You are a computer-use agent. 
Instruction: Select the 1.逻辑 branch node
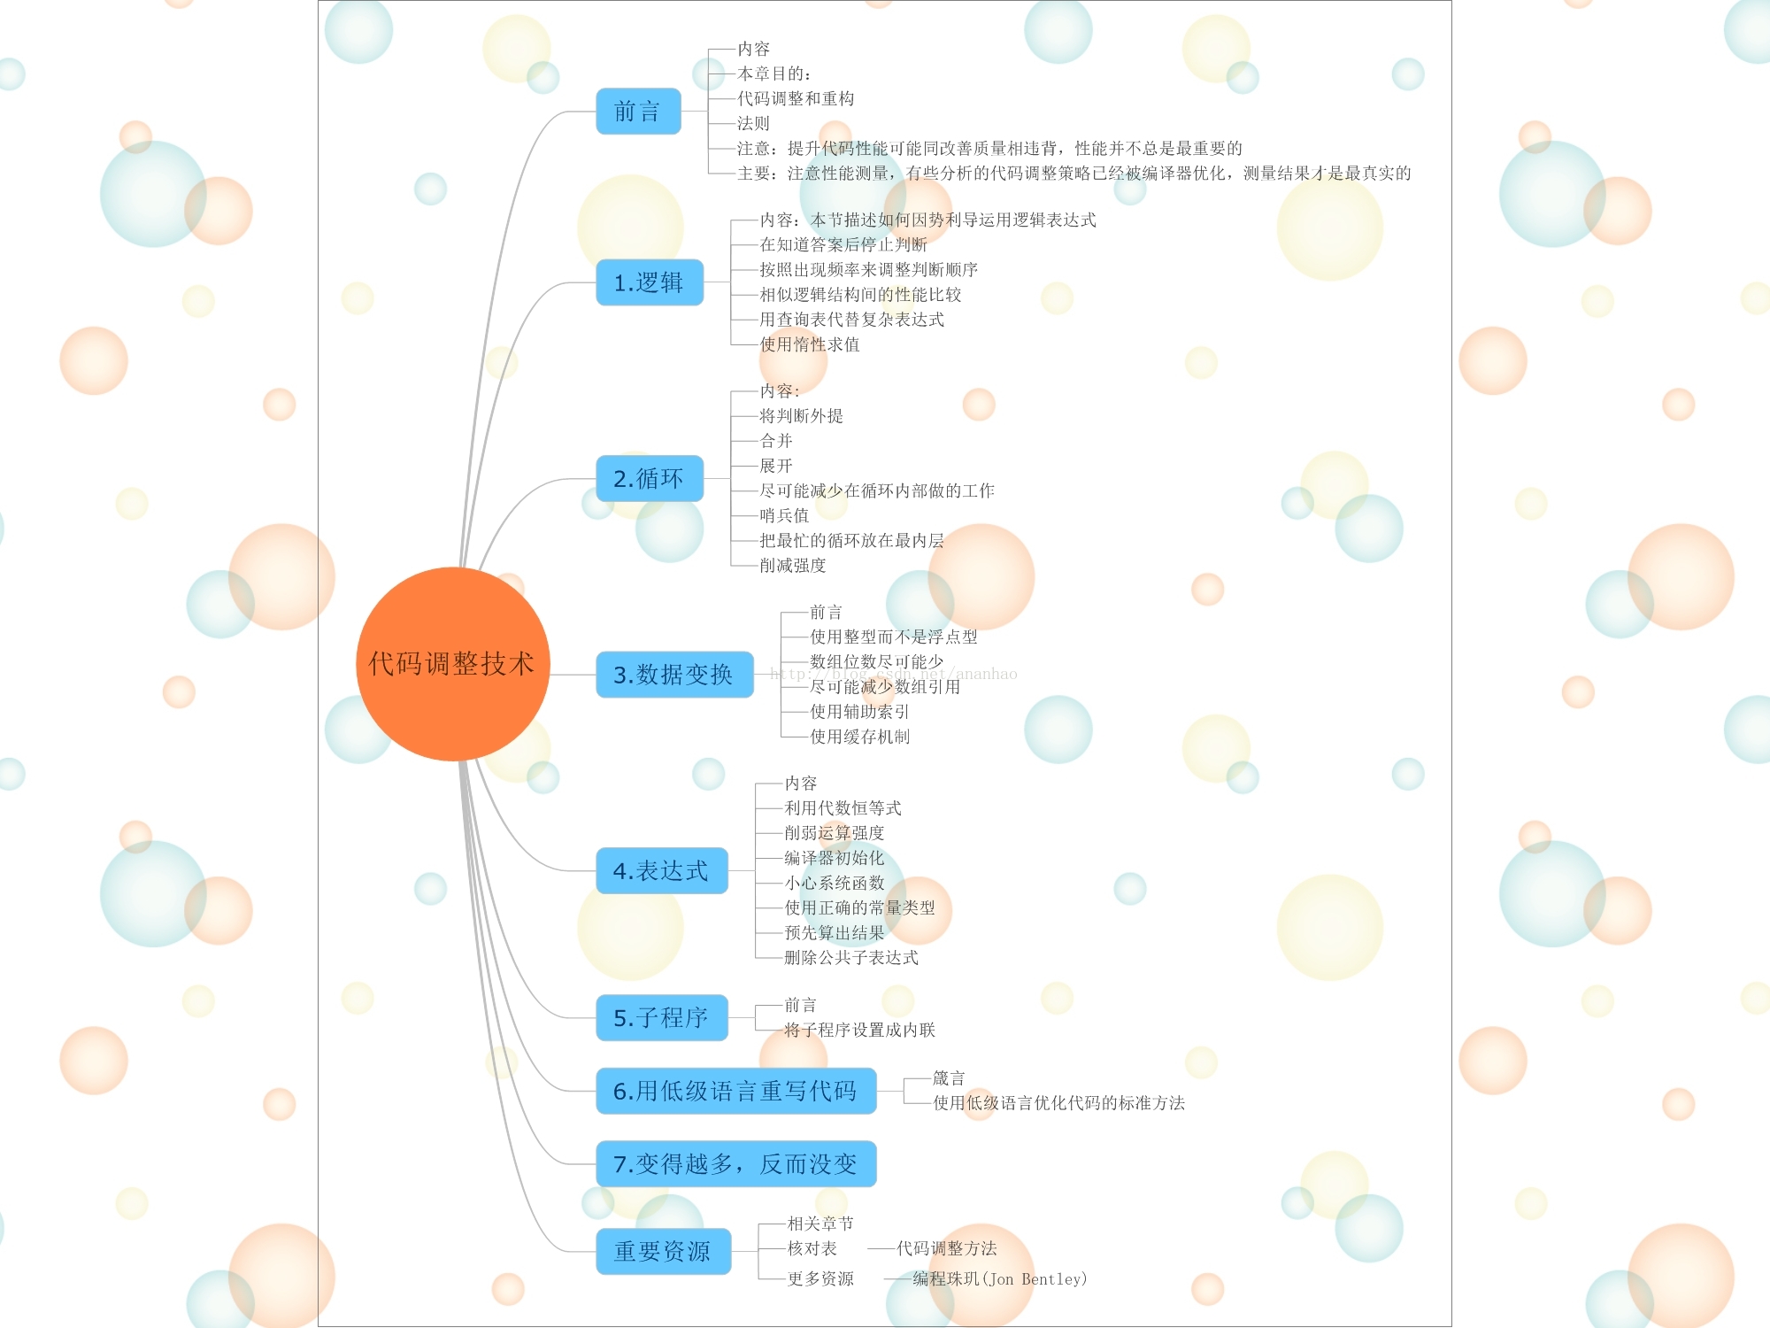coord(649,282)
